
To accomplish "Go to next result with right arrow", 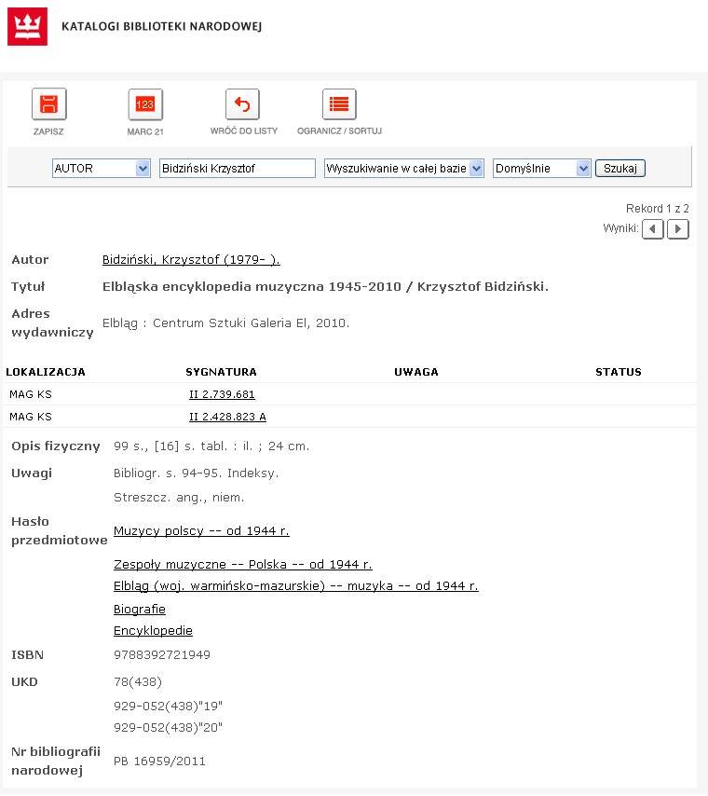I will pyautogui.click(x=677, y=229).
